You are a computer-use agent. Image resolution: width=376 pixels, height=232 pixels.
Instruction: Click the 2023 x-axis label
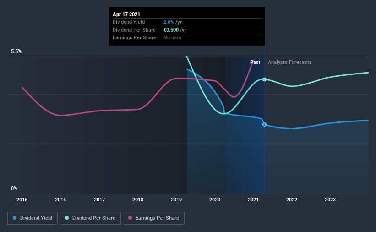(330, 200)
